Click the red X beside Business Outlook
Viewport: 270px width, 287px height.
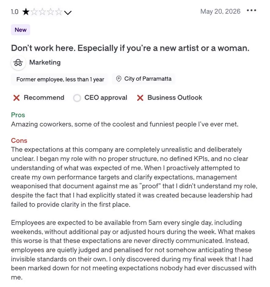coord(140,97)
